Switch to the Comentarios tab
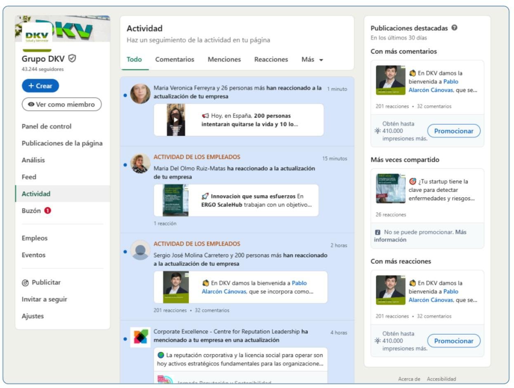 click(174, 59)
